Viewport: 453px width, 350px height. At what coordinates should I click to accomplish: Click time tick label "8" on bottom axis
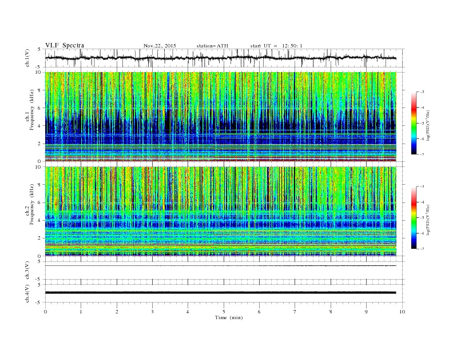pyautogui.click(x=331, y=312)
